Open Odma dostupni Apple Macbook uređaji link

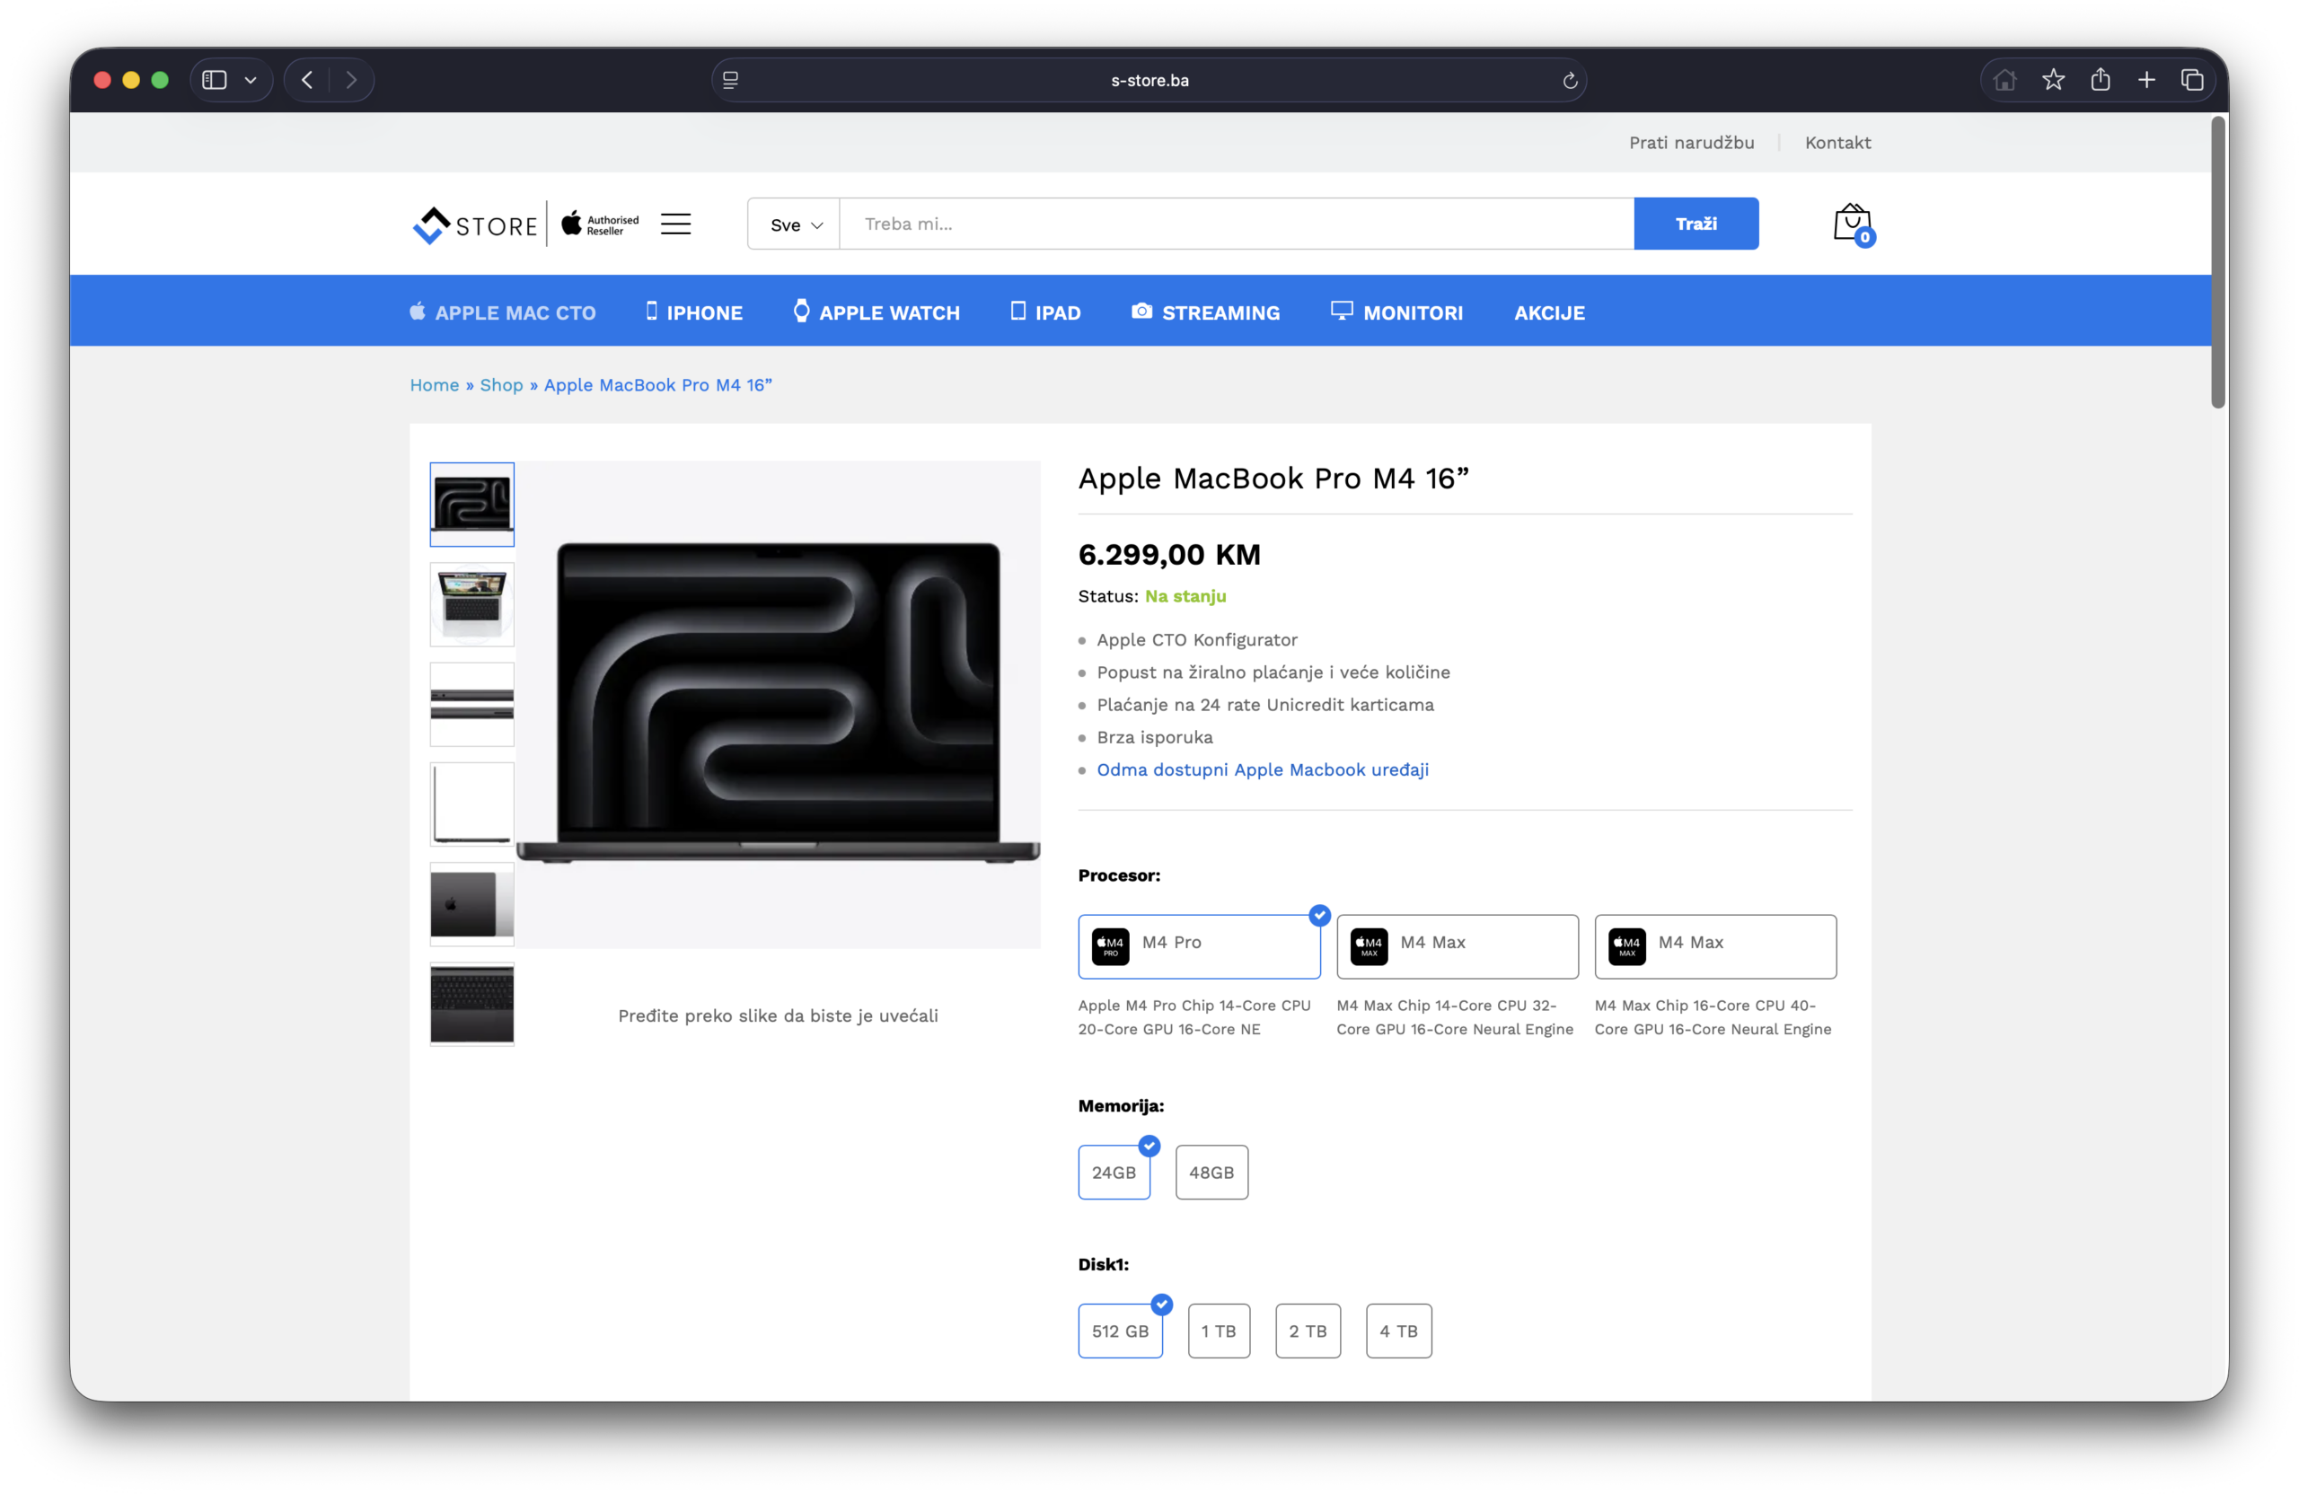point(1262,769)
